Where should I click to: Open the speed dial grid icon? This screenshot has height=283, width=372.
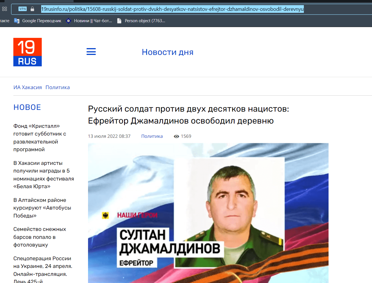(x=5, y=9)
